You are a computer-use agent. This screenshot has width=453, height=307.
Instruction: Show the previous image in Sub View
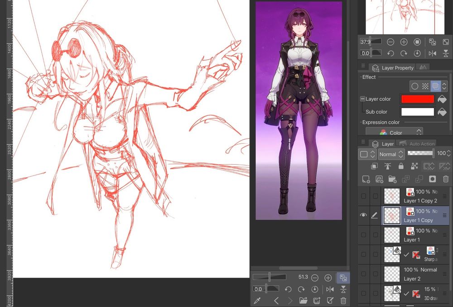(x=276, y=301)
